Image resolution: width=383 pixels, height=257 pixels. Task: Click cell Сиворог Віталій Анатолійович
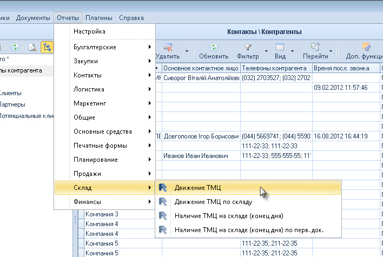click(201, 78)
